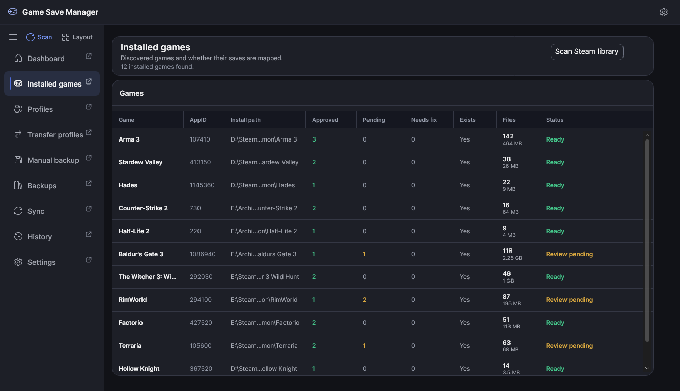Click the Scan Steam library button
680x391 pixels.
click(x=587, y=51)
